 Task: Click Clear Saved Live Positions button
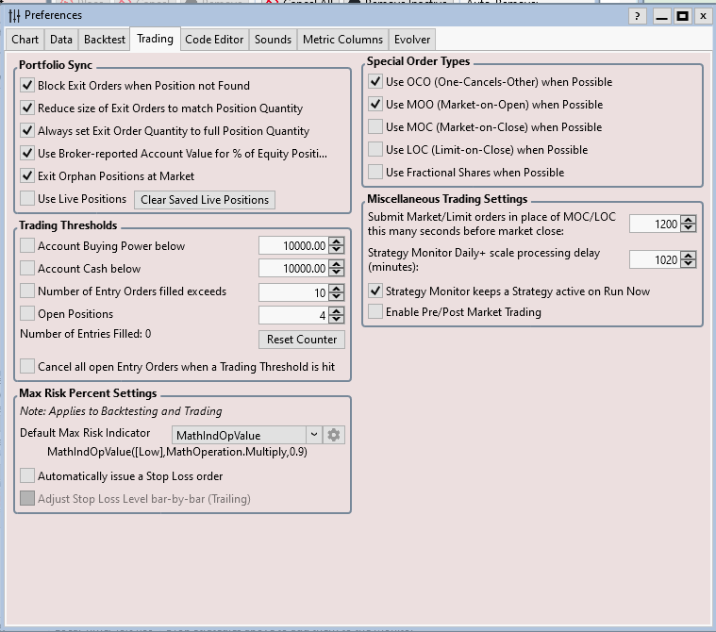tap(205, 200)
